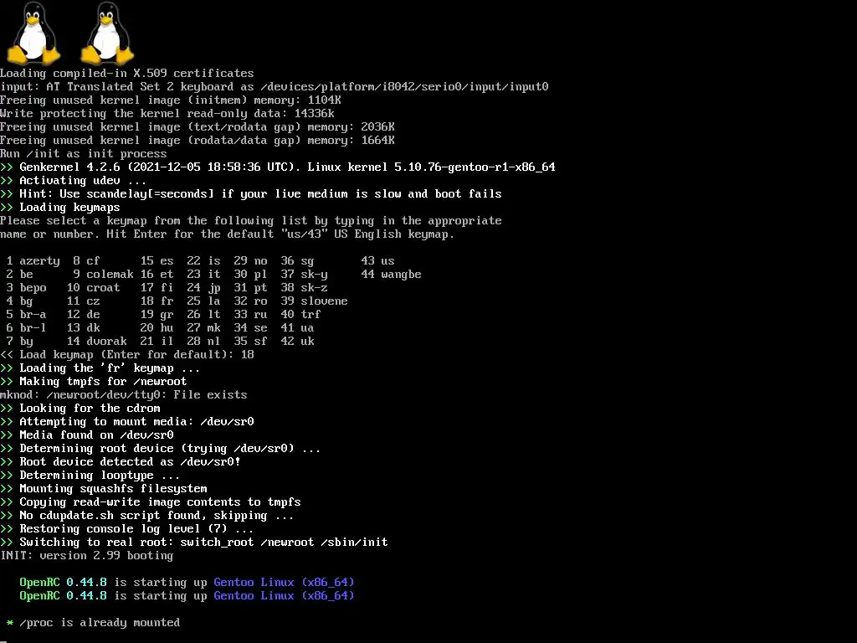Click keymap entry '37 sk-y'
This screenshot has height=643, width=857.
(x=304, y=275)
